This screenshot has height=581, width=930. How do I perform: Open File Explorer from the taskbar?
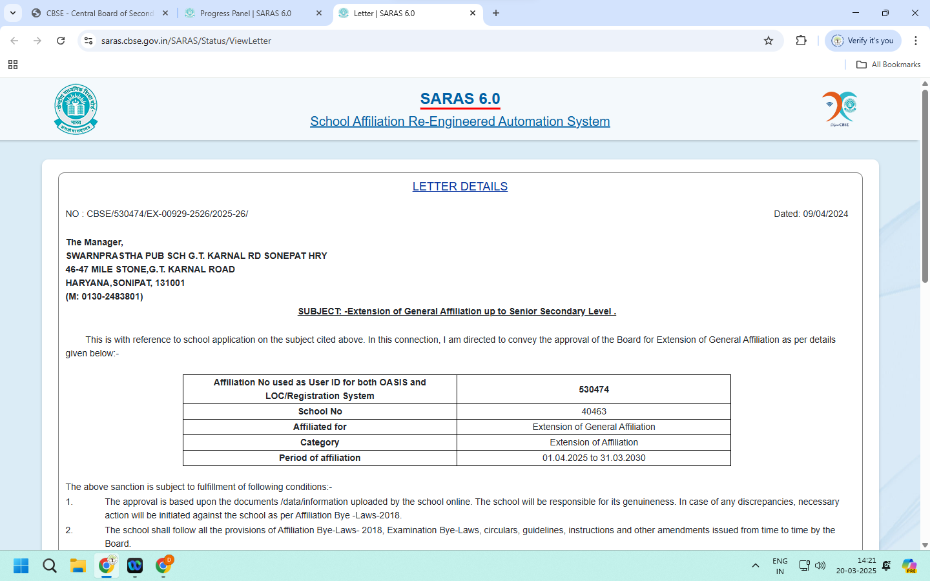pyautogui.click(x=78, y=566)
